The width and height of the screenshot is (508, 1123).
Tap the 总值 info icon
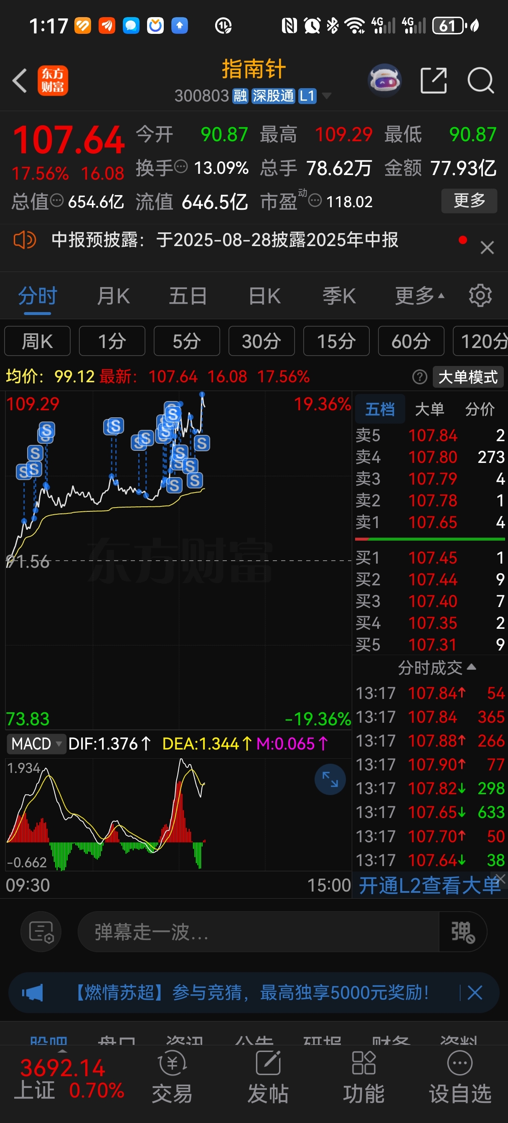57,201
